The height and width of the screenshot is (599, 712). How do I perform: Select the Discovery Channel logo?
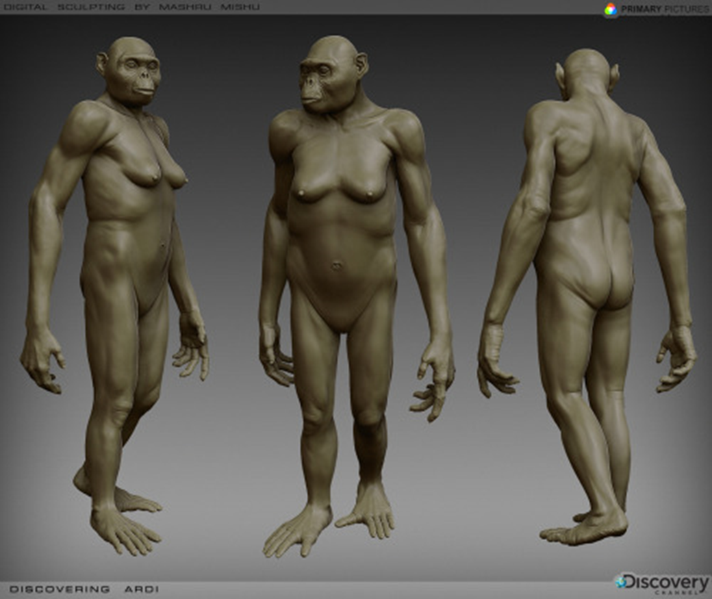point(661,583)
